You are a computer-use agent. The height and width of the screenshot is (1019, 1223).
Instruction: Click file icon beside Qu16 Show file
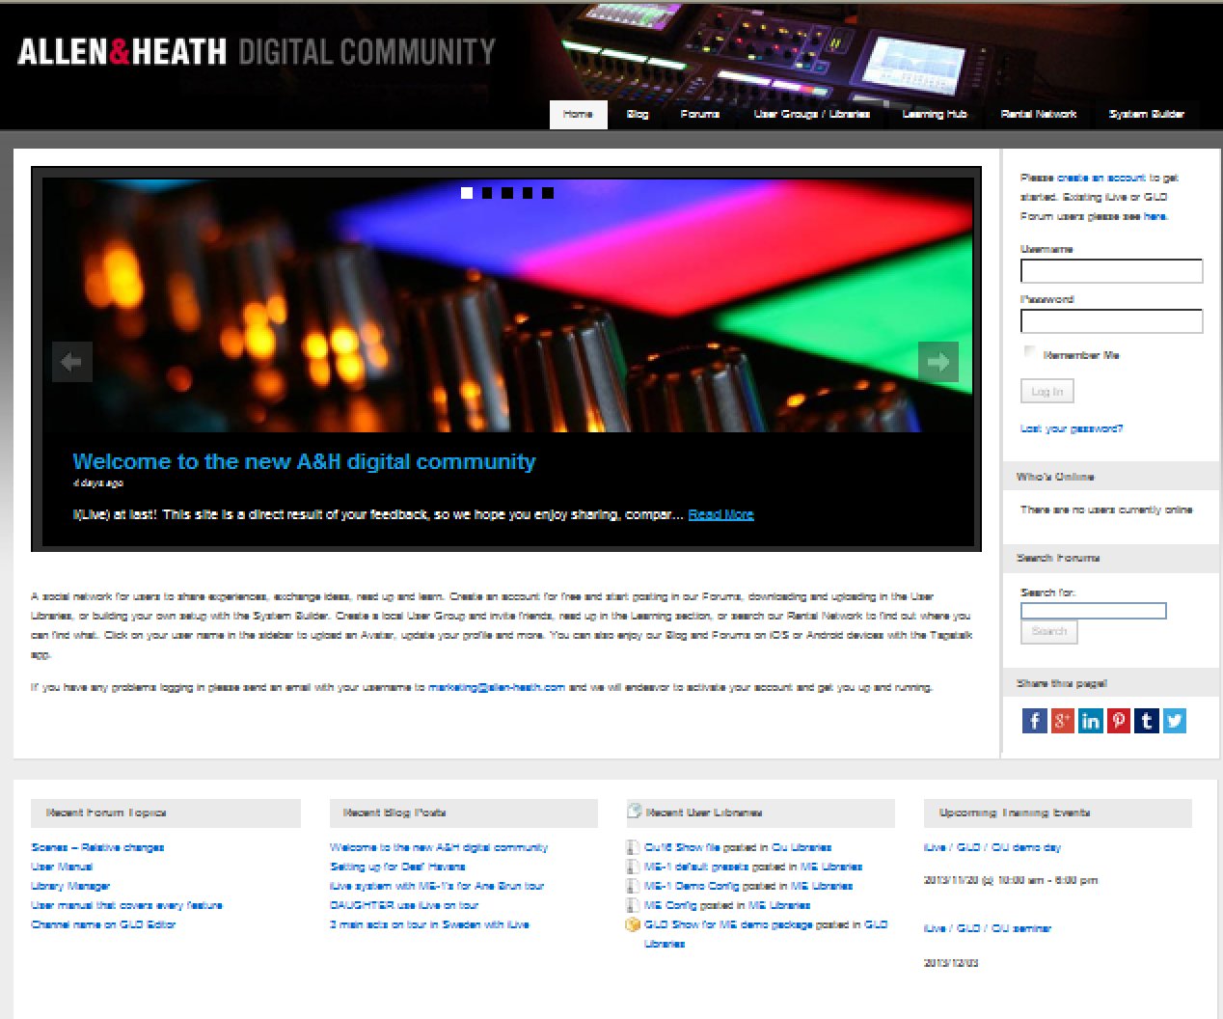pos(633,847)
